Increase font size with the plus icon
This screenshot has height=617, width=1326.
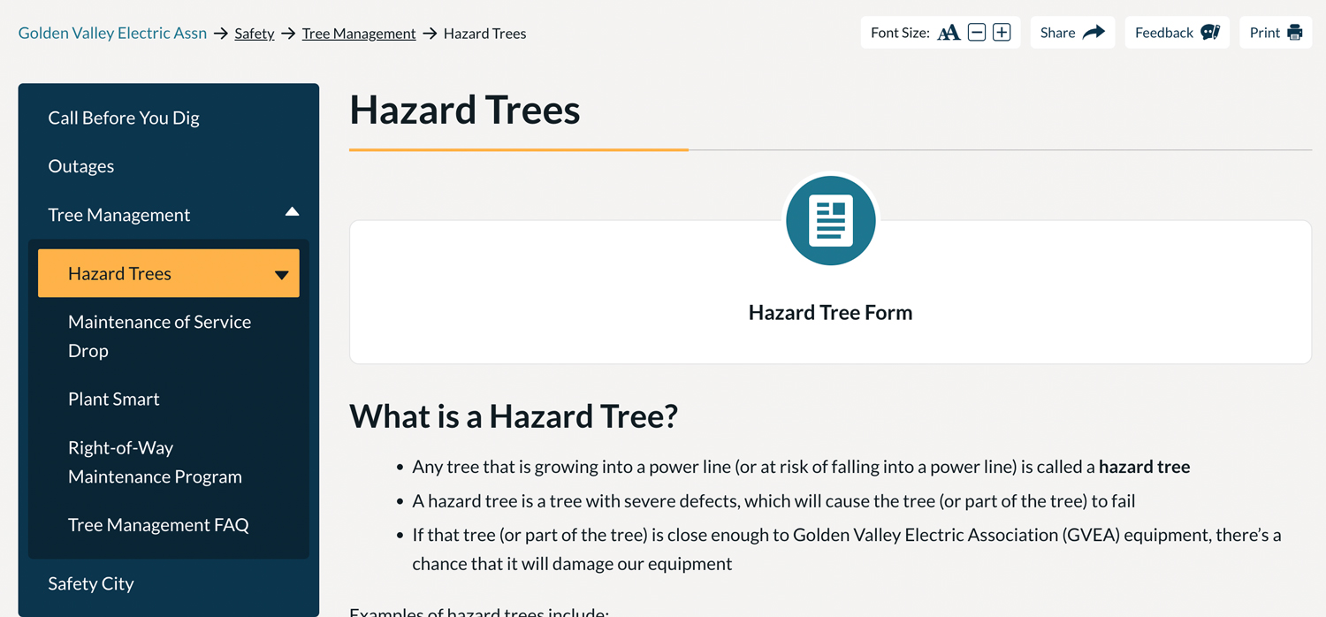click(x=1002, y=32)
